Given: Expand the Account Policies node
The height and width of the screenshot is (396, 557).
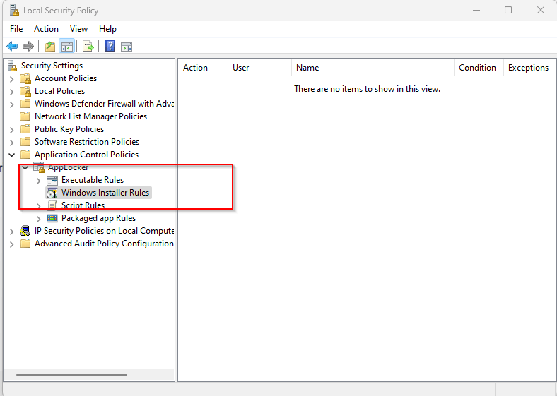Looking at the screenshot, I should 12,79.
